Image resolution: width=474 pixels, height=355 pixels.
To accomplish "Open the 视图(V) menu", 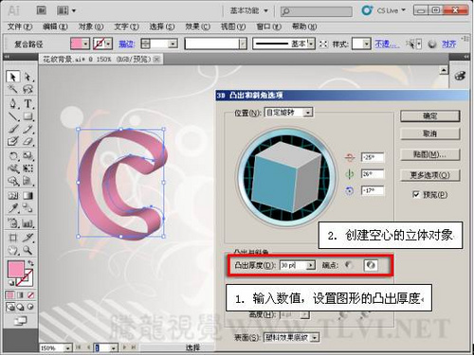I will [x=233, y=27].
